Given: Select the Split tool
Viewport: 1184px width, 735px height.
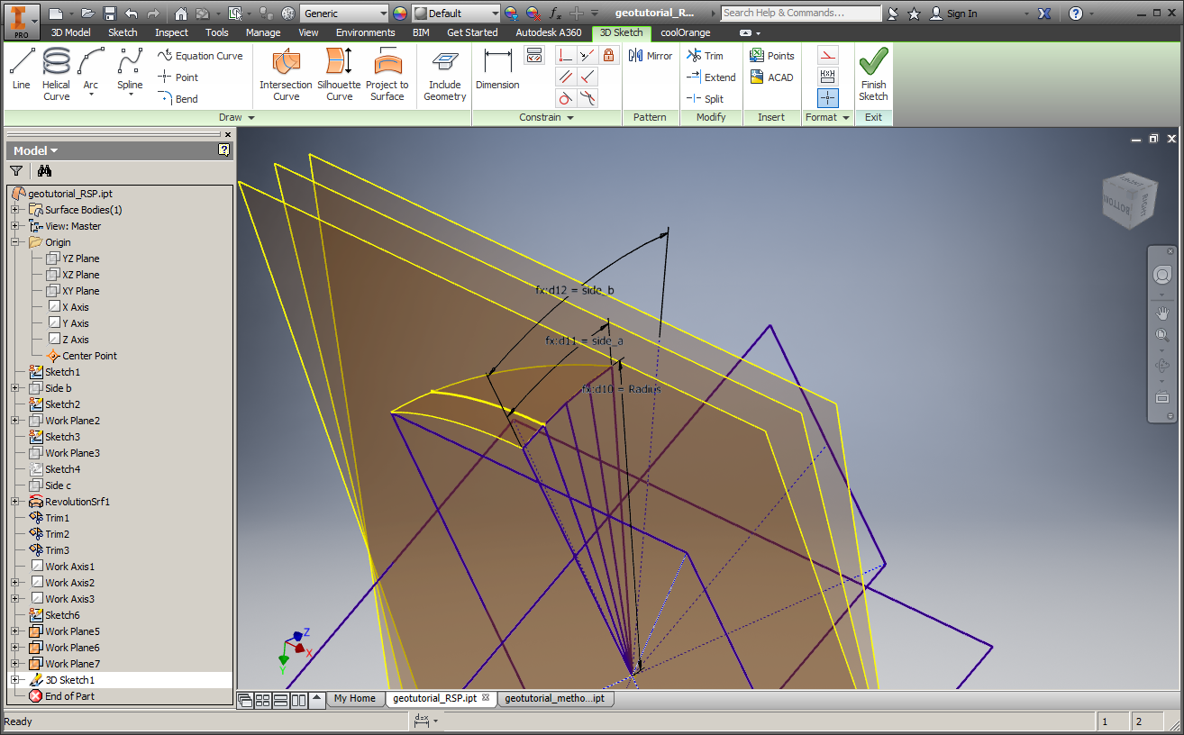Looking at the screenshot, I should pyautogui.click(x=705, y=99).
